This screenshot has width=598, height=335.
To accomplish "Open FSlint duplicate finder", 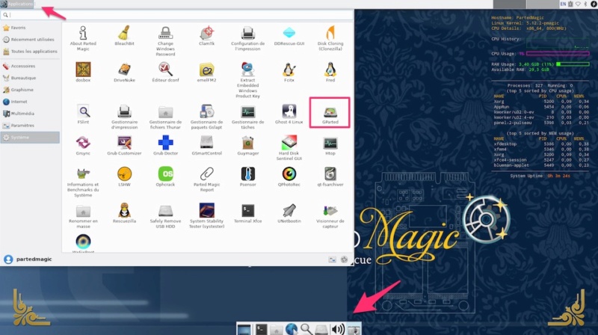I will coord(83,114).
